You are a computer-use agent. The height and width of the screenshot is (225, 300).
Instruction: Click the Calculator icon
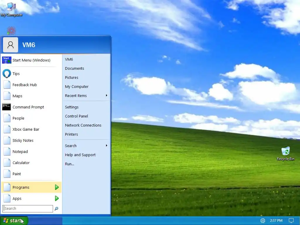[x=7, y=163]
